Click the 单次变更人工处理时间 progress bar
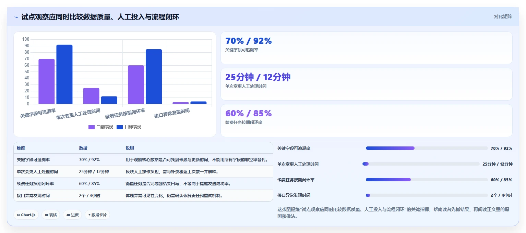Screen dimensions: 526x233 click(421, 164)
